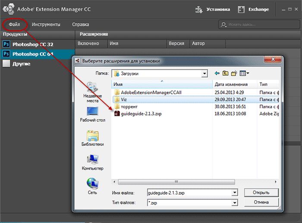Go to Рабочий стол shortcut

[x=92, y=114]
